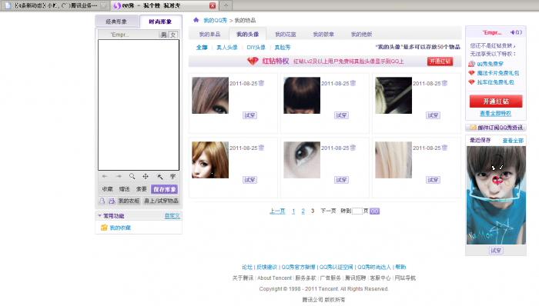Select female gender toggle 女
The height and width of the screenshot is (306, 539).
click(x=173, y=35)
